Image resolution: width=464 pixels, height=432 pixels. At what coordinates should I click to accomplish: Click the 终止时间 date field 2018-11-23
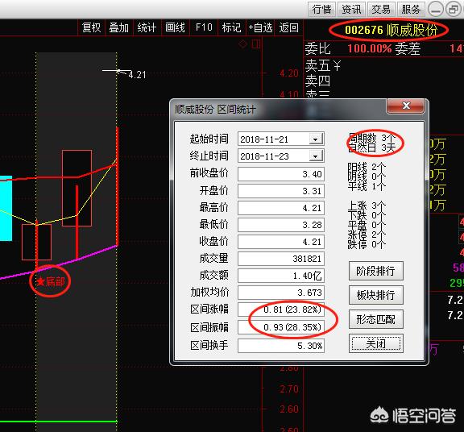pyautogui.click(x=281, y=156)
